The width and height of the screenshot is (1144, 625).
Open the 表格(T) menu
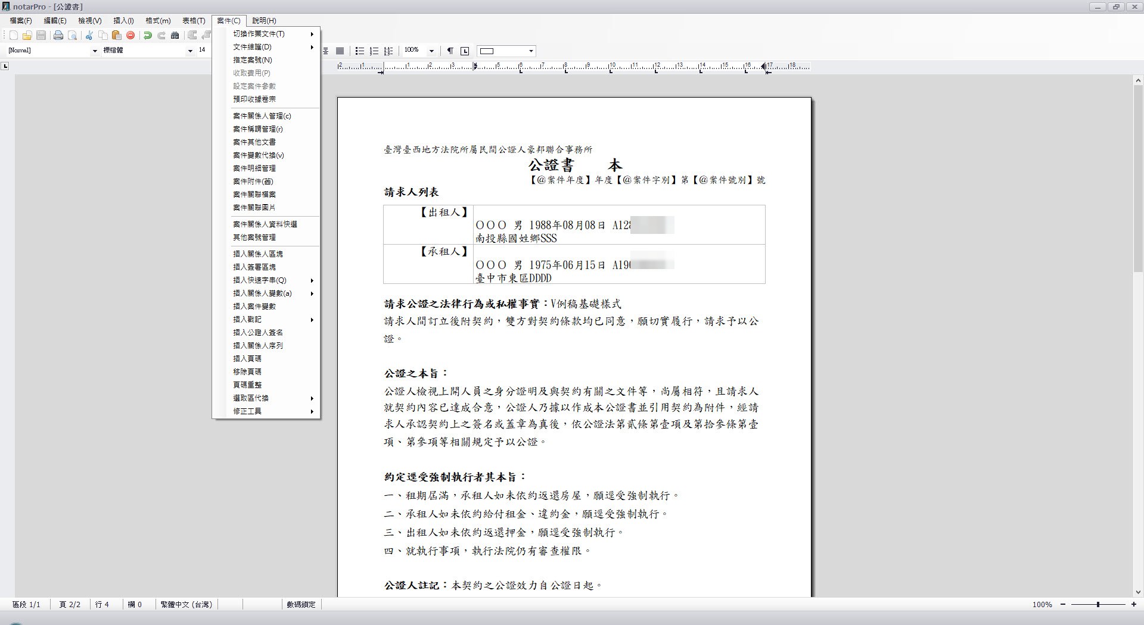tap(194, 21)
